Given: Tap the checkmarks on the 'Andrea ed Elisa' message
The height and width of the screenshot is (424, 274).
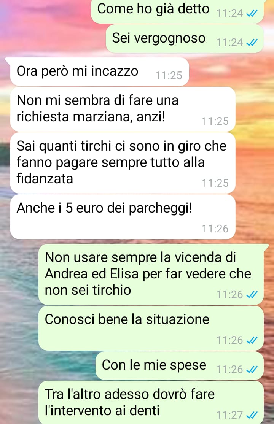Looking at the screenshot, I should pos(252,294).
